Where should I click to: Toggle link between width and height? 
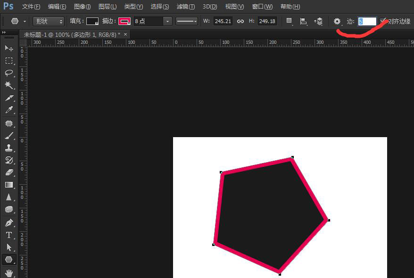[240, 21]
